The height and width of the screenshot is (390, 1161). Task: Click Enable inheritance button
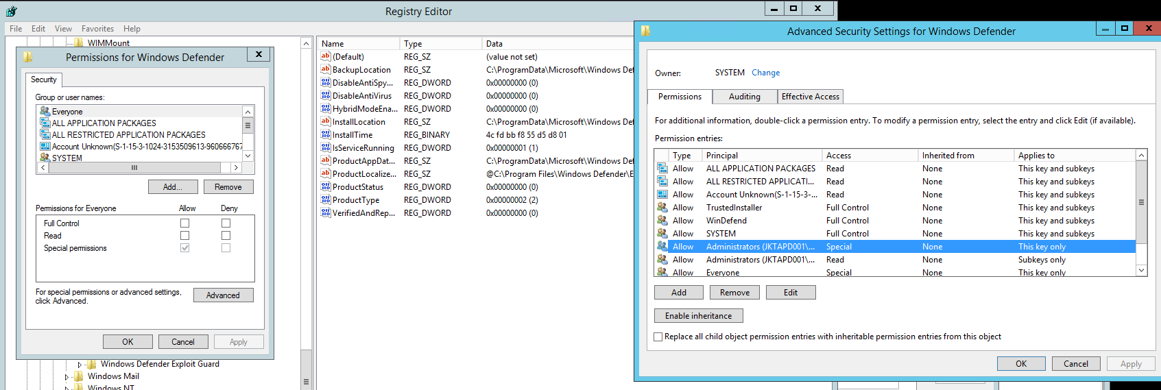pyautogui.click(x=699, y=316)
